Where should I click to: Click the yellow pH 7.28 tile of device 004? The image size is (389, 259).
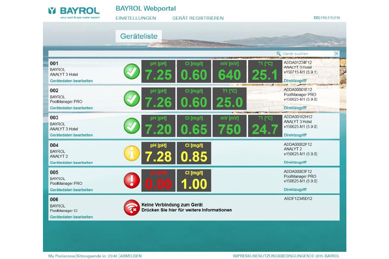pyautogui.click(x=158, y=153)
